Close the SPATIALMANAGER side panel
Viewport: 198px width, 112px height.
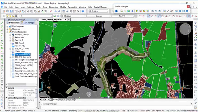(37, 20)
